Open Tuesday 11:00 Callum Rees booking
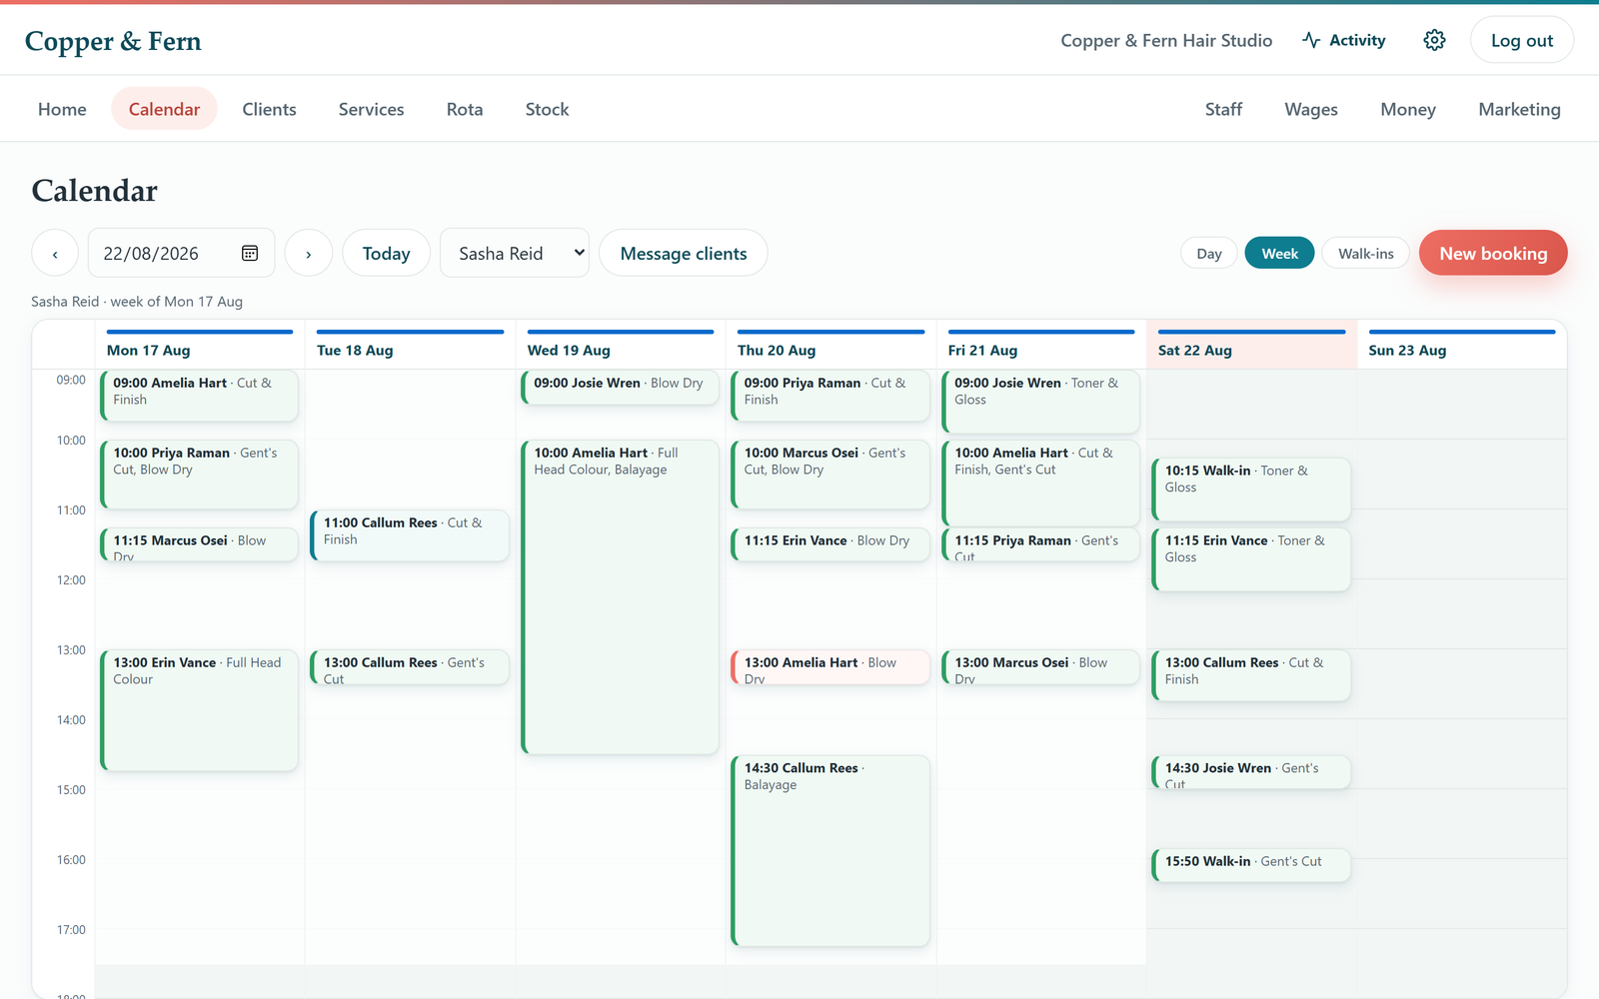1599x999 pixels. pos(410,535)
